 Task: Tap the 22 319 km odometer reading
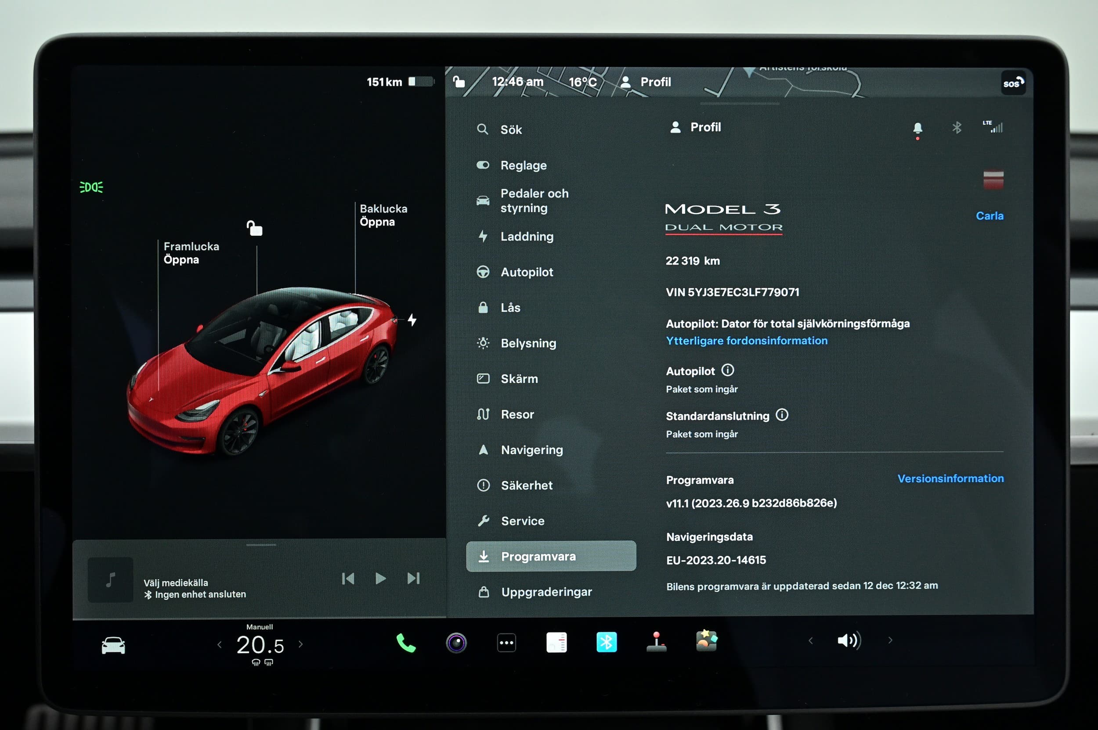click(x=693, y=261)
